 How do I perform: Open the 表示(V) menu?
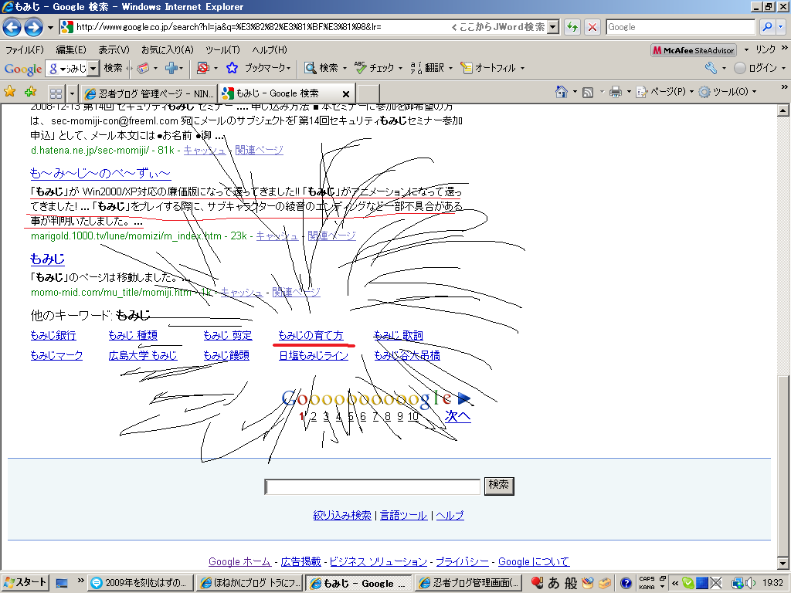click(114, 50)
